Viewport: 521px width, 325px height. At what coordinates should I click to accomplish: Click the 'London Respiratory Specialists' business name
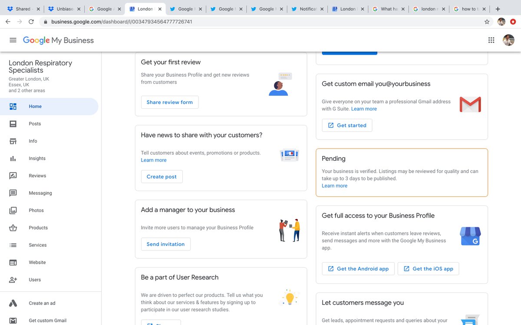pyautogui.click(x=40, y=66)
